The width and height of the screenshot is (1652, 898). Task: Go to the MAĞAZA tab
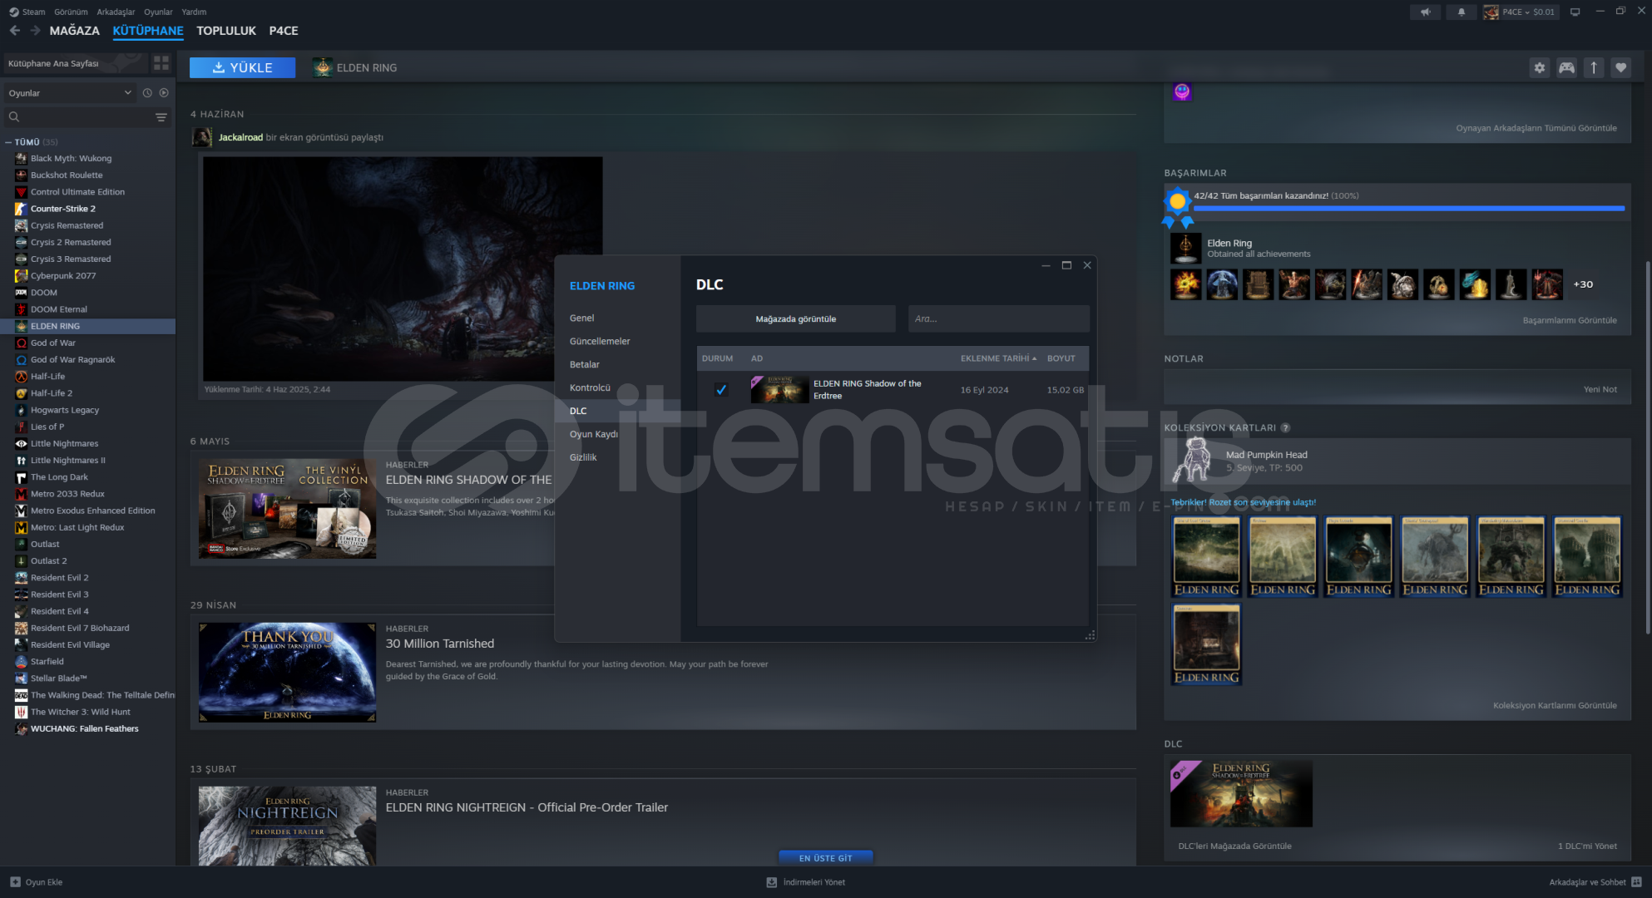point(74,31)
